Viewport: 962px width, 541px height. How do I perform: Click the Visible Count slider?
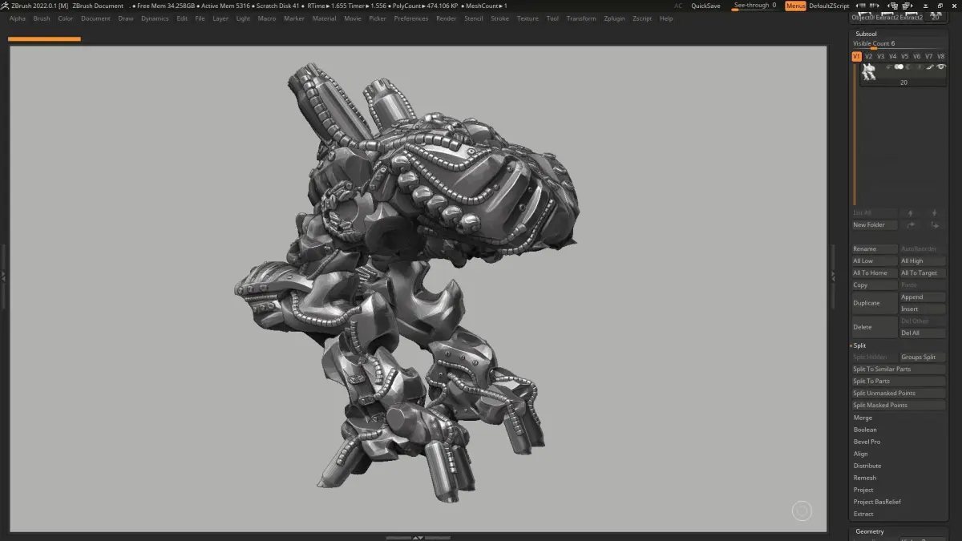[x=898, y=44]
